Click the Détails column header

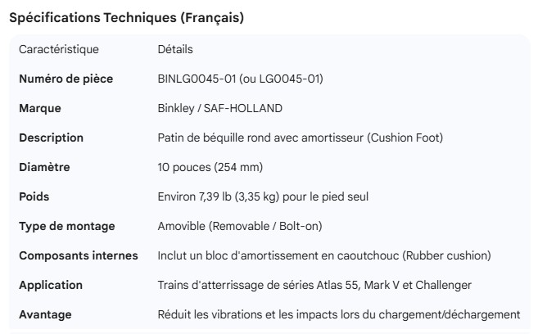tap(175, 49)
